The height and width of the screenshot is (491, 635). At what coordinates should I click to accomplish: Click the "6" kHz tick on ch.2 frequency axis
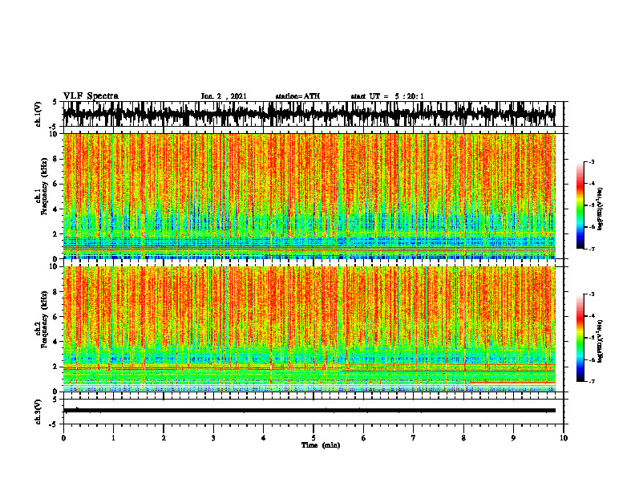(x=56, y=316)
